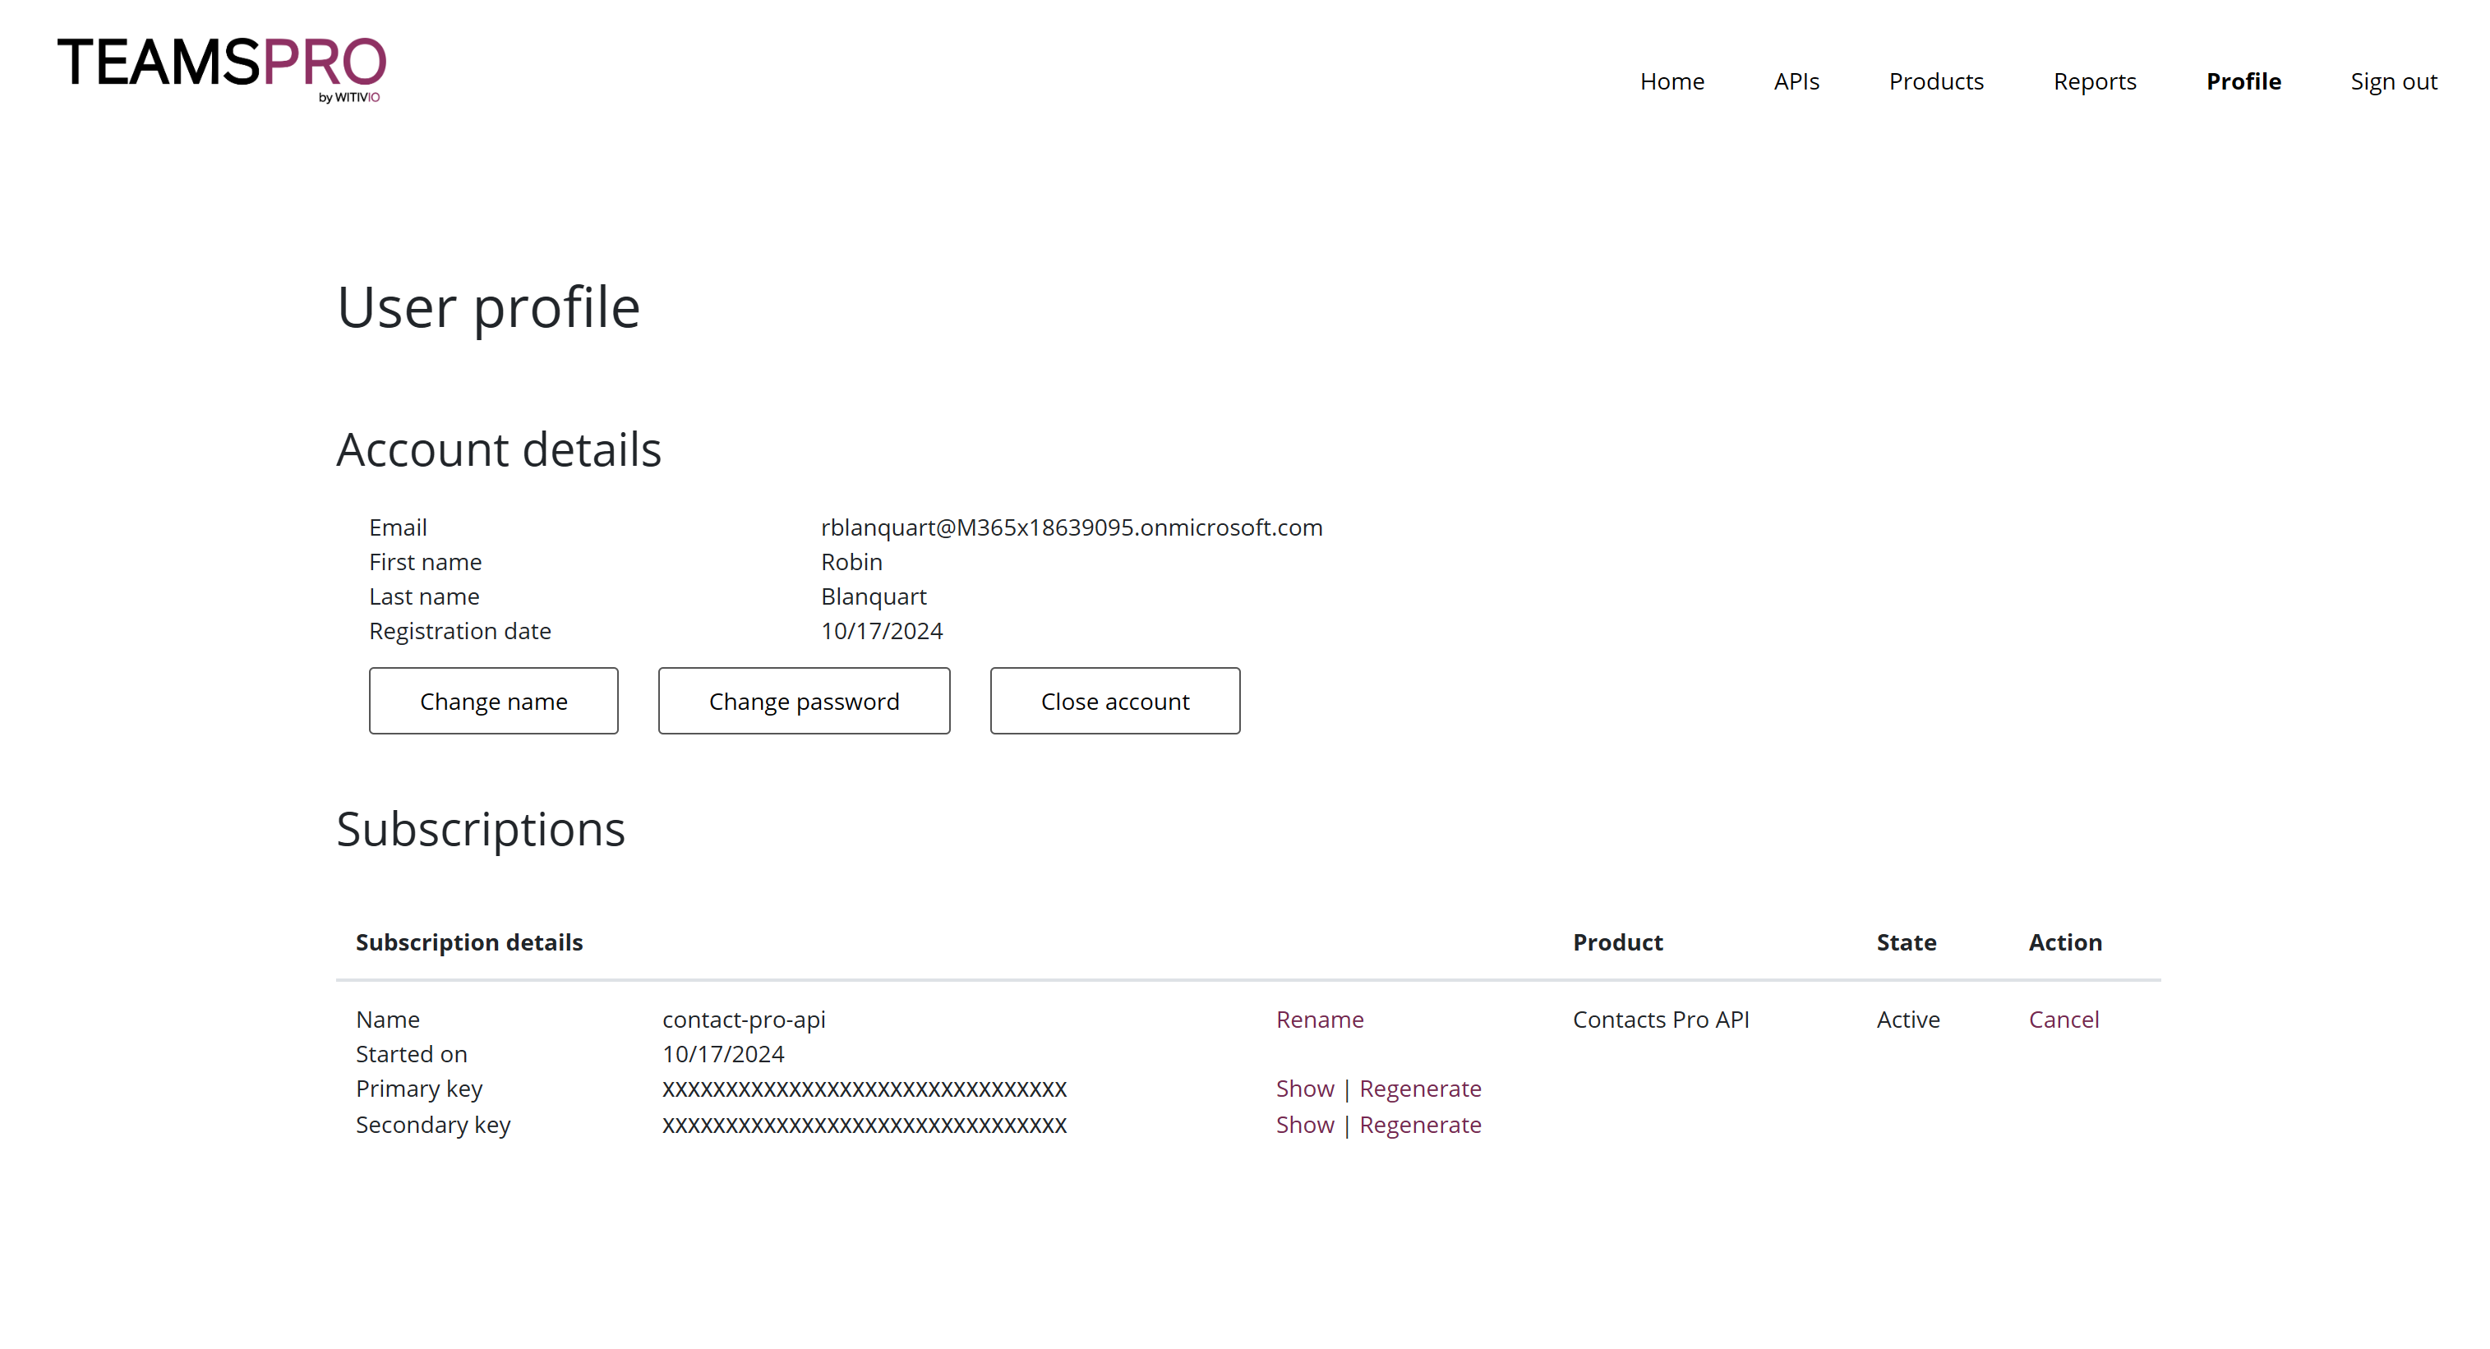Click the Close account button
Screen dimensions: 2490x1349
coord(1114,699)
